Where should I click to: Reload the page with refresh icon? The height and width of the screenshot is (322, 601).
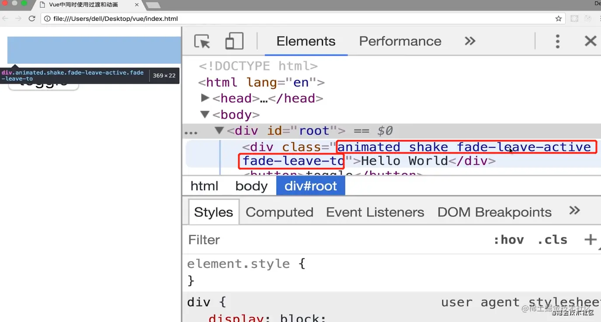(x=31, y=18)
